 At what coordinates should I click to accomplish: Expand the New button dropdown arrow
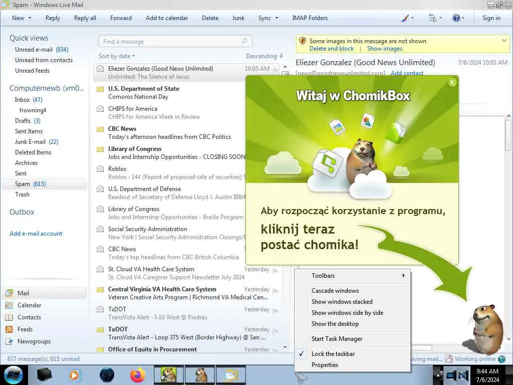(30, 18)
